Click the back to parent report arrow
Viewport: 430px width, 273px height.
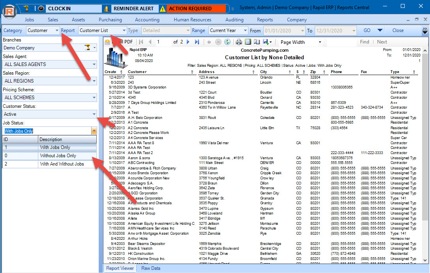(209, 42)
